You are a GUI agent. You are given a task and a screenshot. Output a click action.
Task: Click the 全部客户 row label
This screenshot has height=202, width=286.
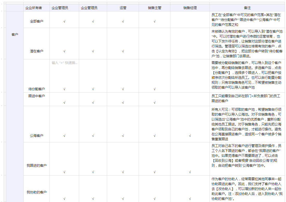37,21
